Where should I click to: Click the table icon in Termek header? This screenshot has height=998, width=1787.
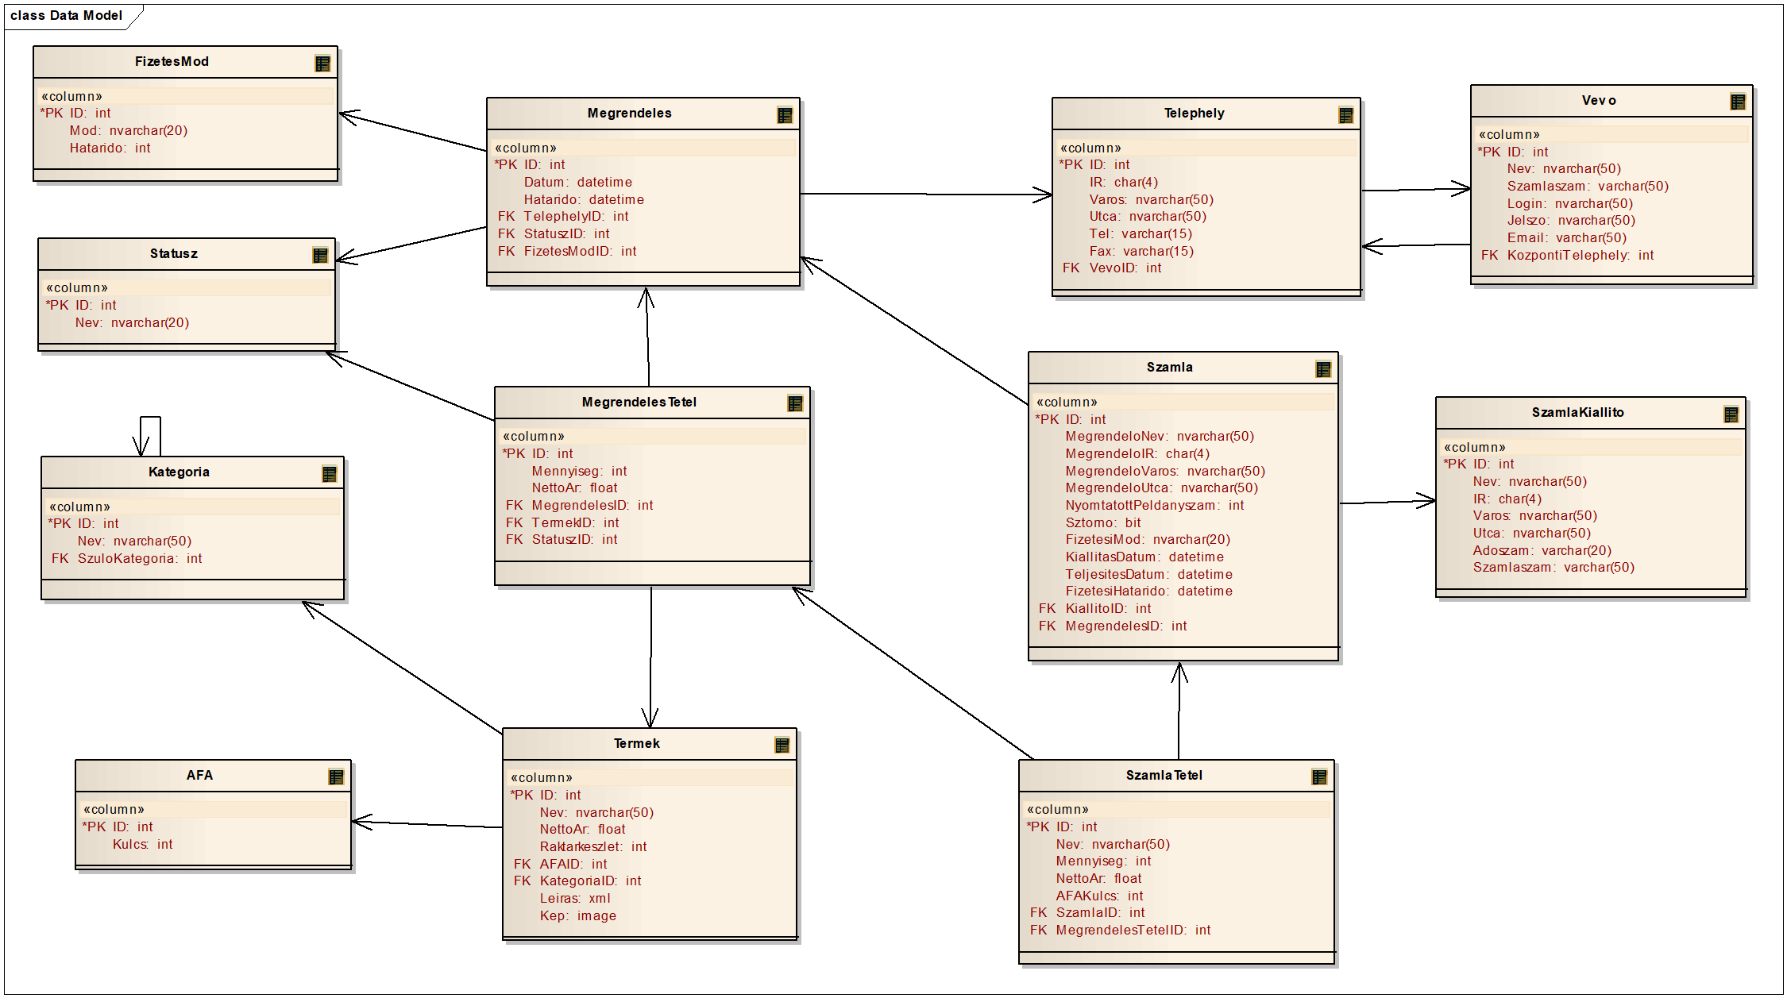pos(782,745)
